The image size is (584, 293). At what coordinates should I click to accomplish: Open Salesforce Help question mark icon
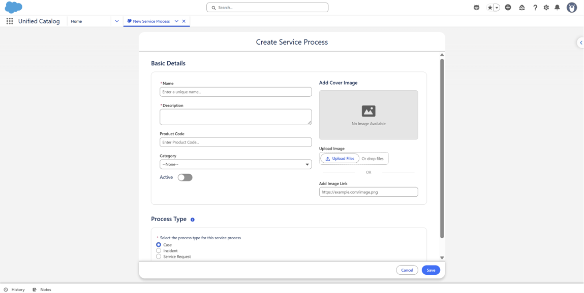click(535, 8)
